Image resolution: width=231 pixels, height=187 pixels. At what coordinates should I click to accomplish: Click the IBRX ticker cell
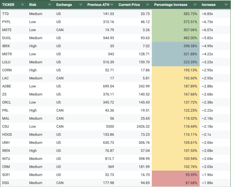coord(14,46)
